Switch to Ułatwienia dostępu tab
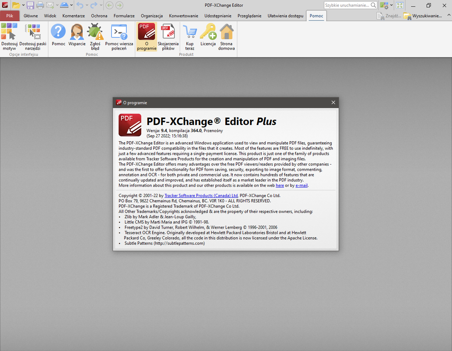 coord(285,16)
